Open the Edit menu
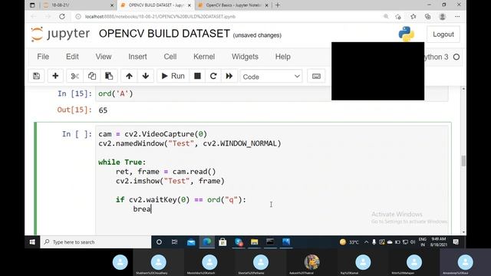Viewport: 491px width, 276px height. pyautogui.click(x=72, y=57)
